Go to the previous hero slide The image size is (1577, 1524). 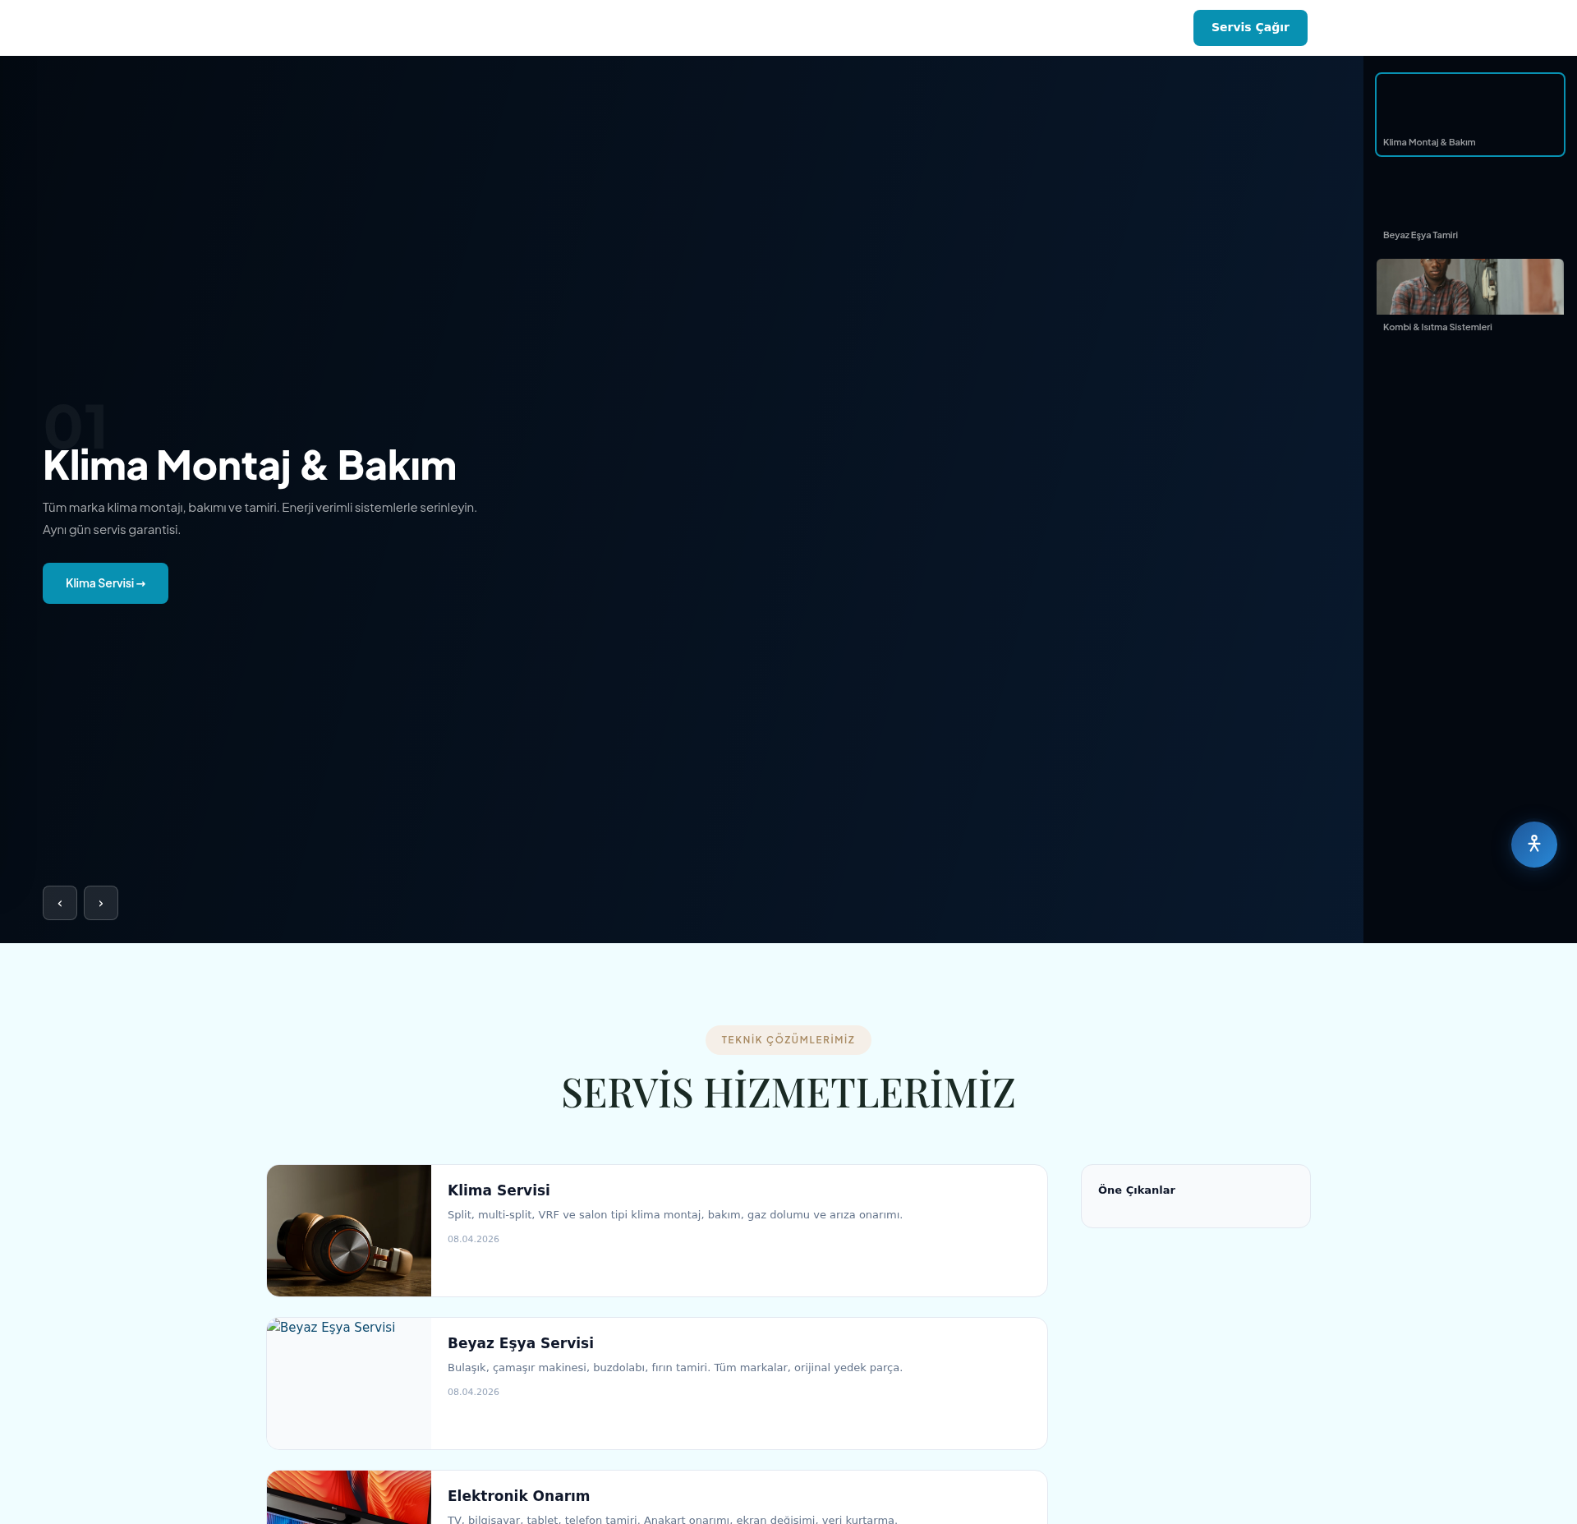(60, 903)
